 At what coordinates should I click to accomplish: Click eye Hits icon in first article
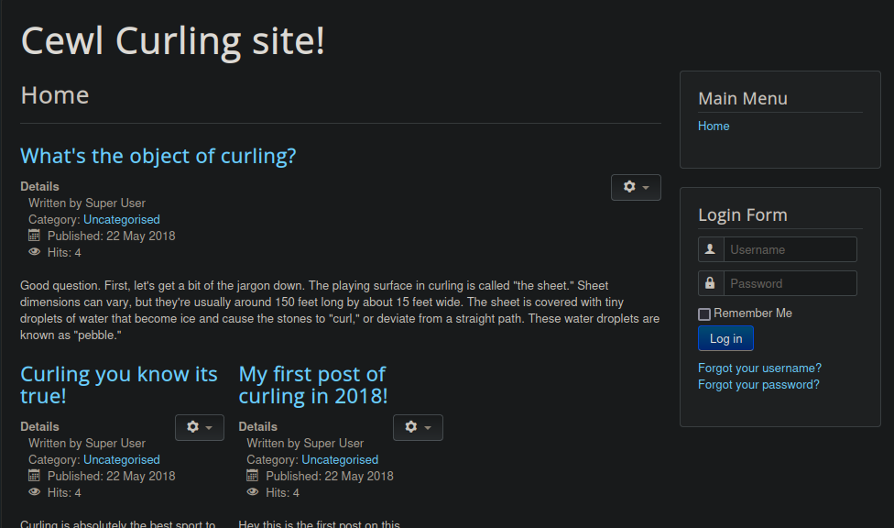pyautogui.click(x=34, y=252)
